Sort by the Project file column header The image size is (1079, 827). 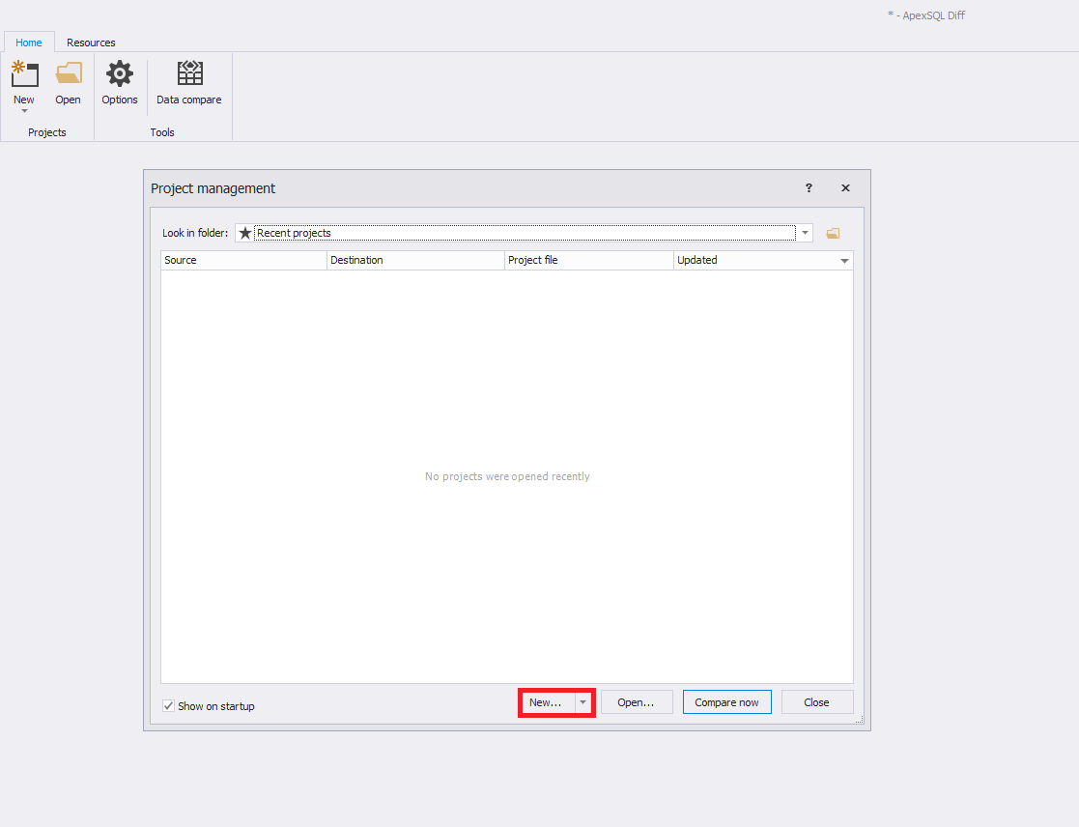pyautogui.click(x=589, y=260)
